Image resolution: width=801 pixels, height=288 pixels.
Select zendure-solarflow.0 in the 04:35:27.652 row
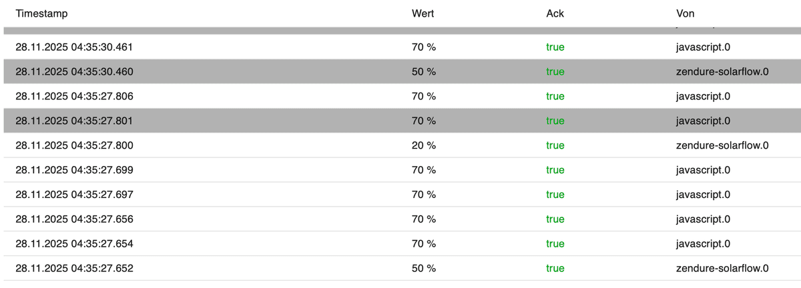(722, 269)
